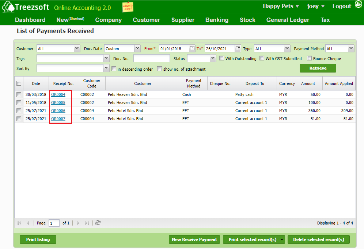
Task: Click the Doc. No. input field
Action: pyautogui.click(x=151, y=58)
